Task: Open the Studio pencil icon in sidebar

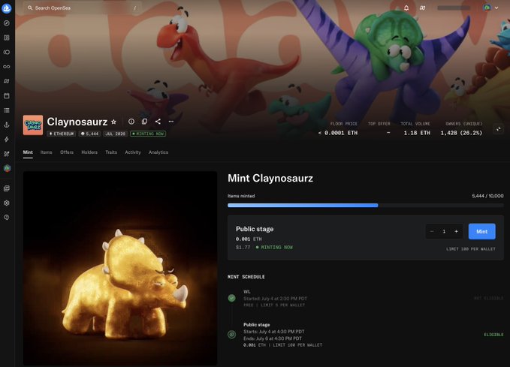Action: [7, 154]
